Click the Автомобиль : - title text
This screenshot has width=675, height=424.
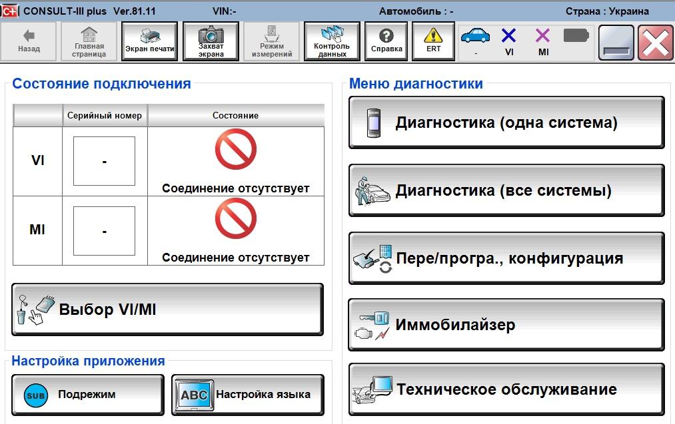[x=416, y=11]
